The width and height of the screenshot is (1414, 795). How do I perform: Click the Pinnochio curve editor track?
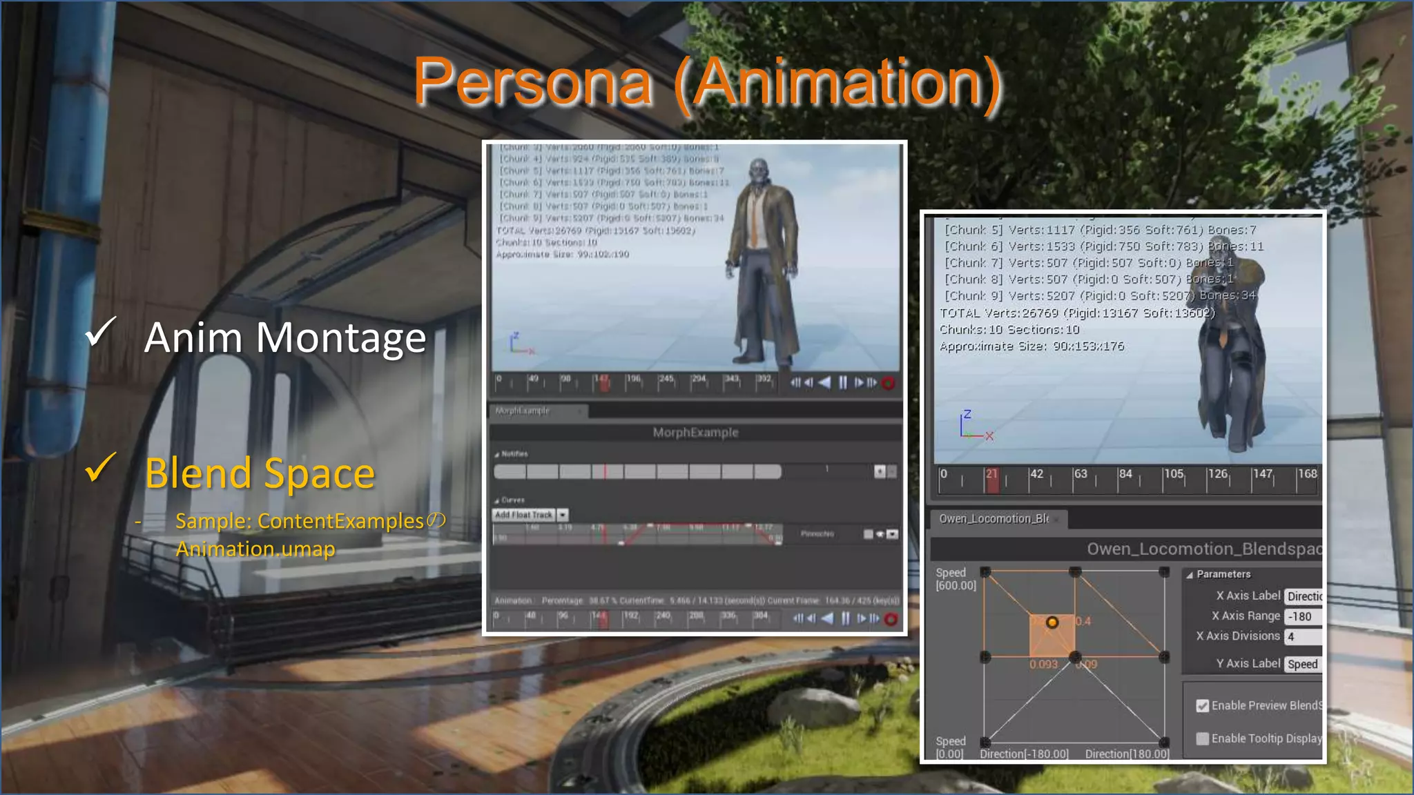coord(637,534)
